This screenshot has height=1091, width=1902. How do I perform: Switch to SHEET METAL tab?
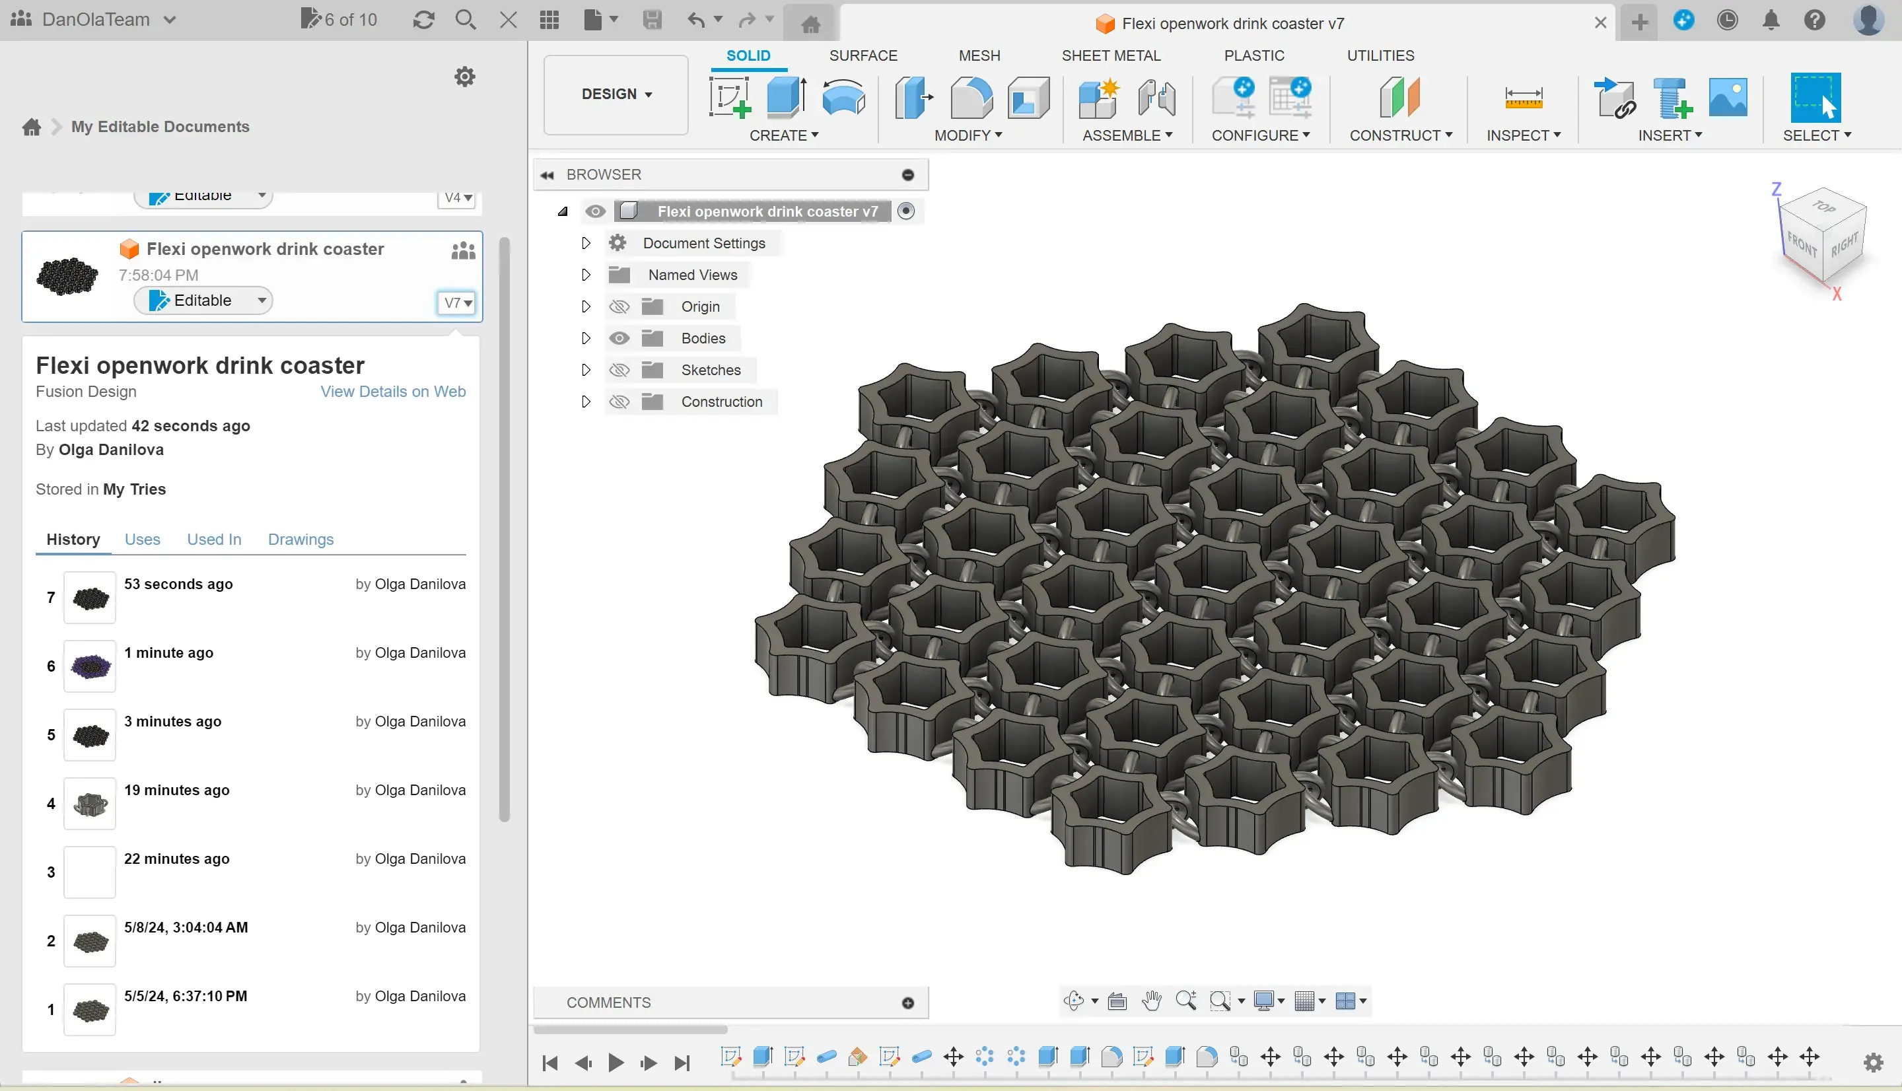[x=1111, y=55]
